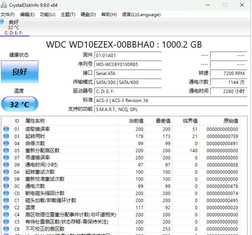Click the 通电时间 field 2280 小时
The image size is (252, 235).
229,91
